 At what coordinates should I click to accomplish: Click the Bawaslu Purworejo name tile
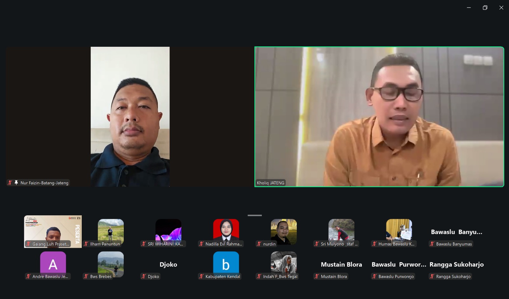[399, 264]
